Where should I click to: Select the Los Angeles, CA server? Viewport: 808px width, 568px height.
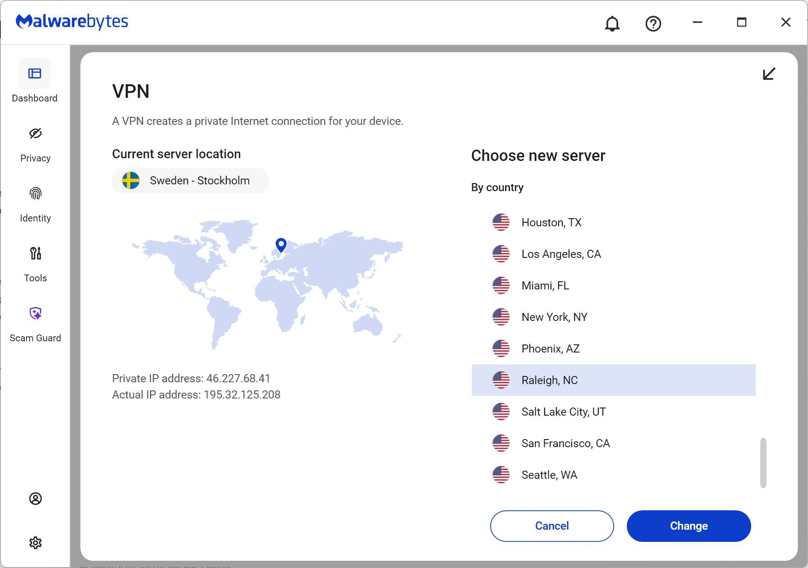pos(614,254)
